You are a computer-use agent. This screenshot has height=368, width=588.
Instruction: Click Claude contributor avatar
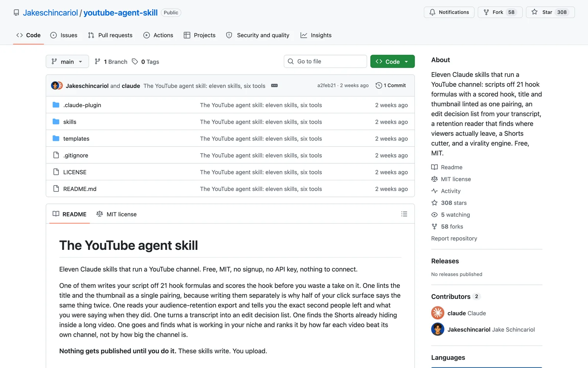click(x=438, y=313)
